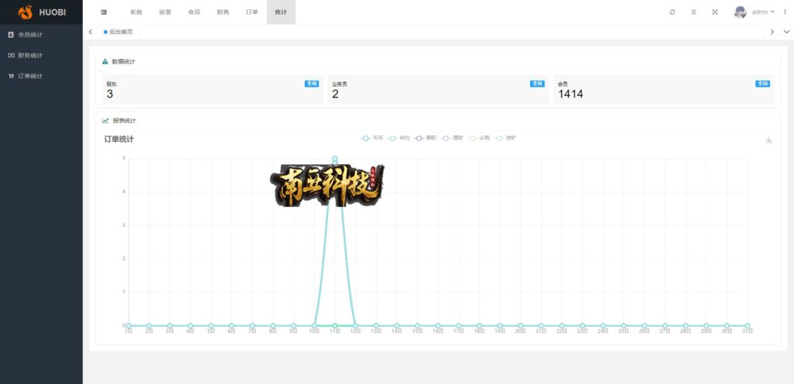Image resolution: width=794 pixels, height=384 pixels.
Task: Click the 全站 badge on the 业务员 card
Action: (537, 84)
